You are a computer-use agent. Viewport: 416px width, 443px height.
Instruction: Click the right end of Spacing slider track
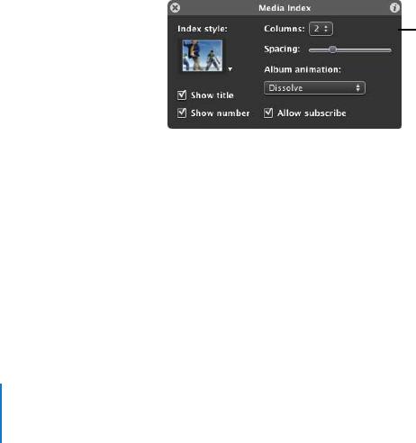[389, 50]
